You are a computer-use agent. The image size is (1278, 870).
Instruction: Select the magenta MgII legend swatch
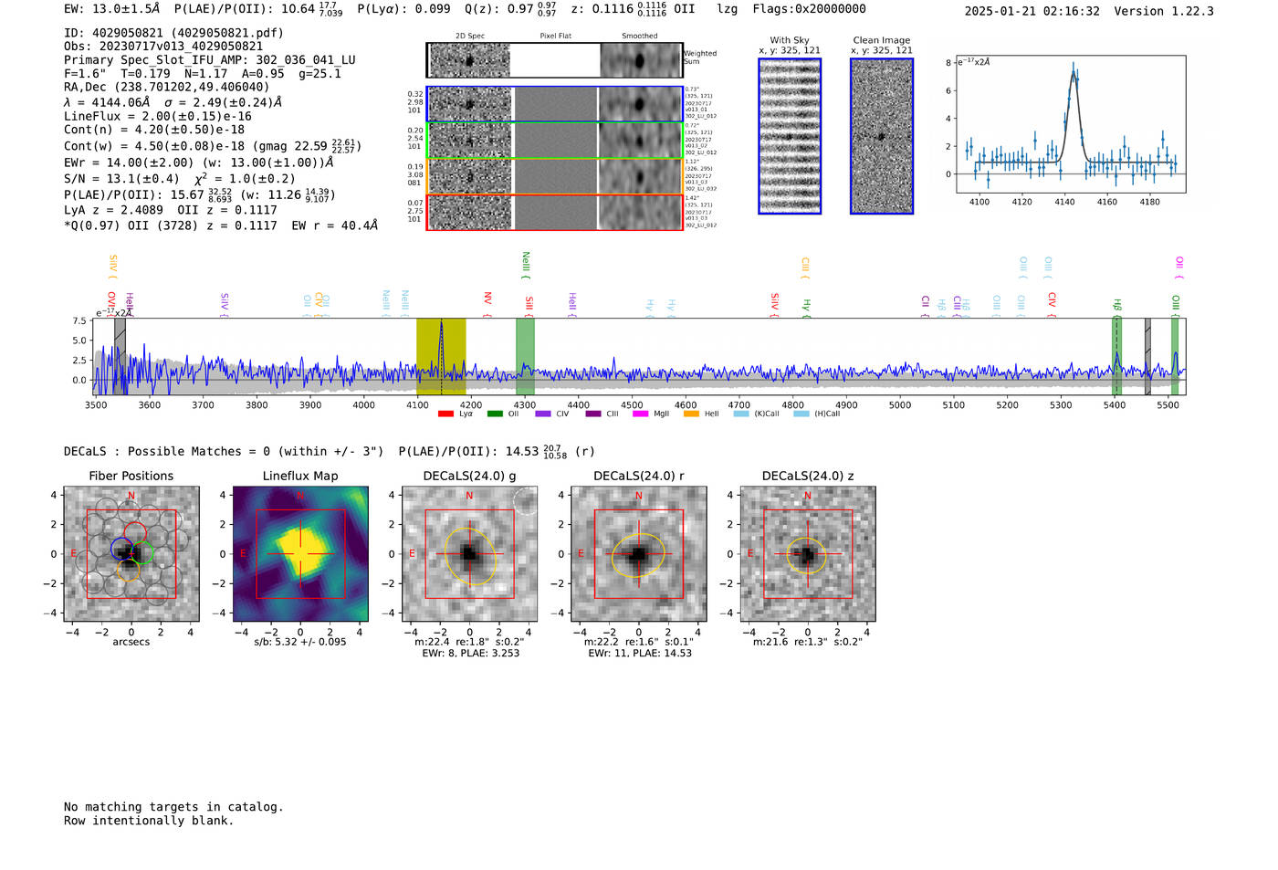[640, 414]
